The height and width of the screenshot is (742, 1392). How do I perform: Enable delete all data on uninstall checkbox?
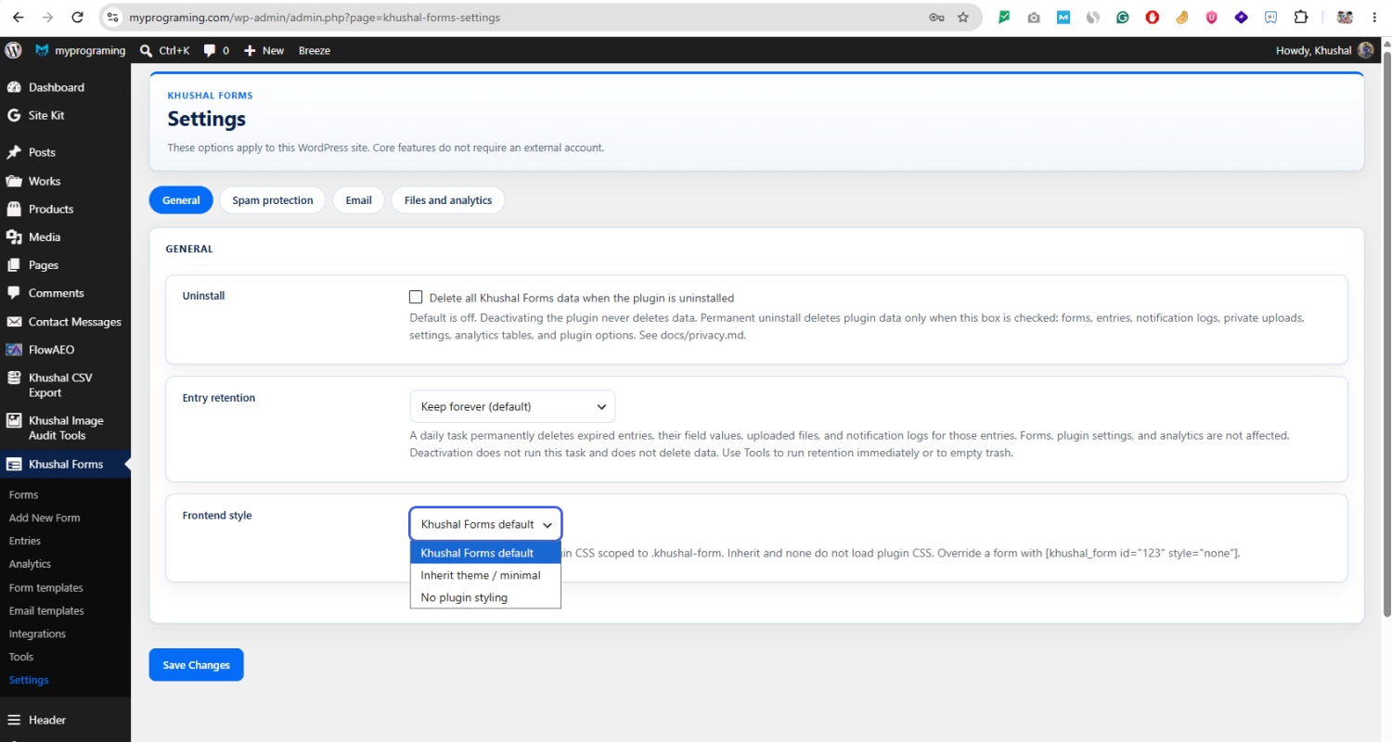click(x=416, y=298)
